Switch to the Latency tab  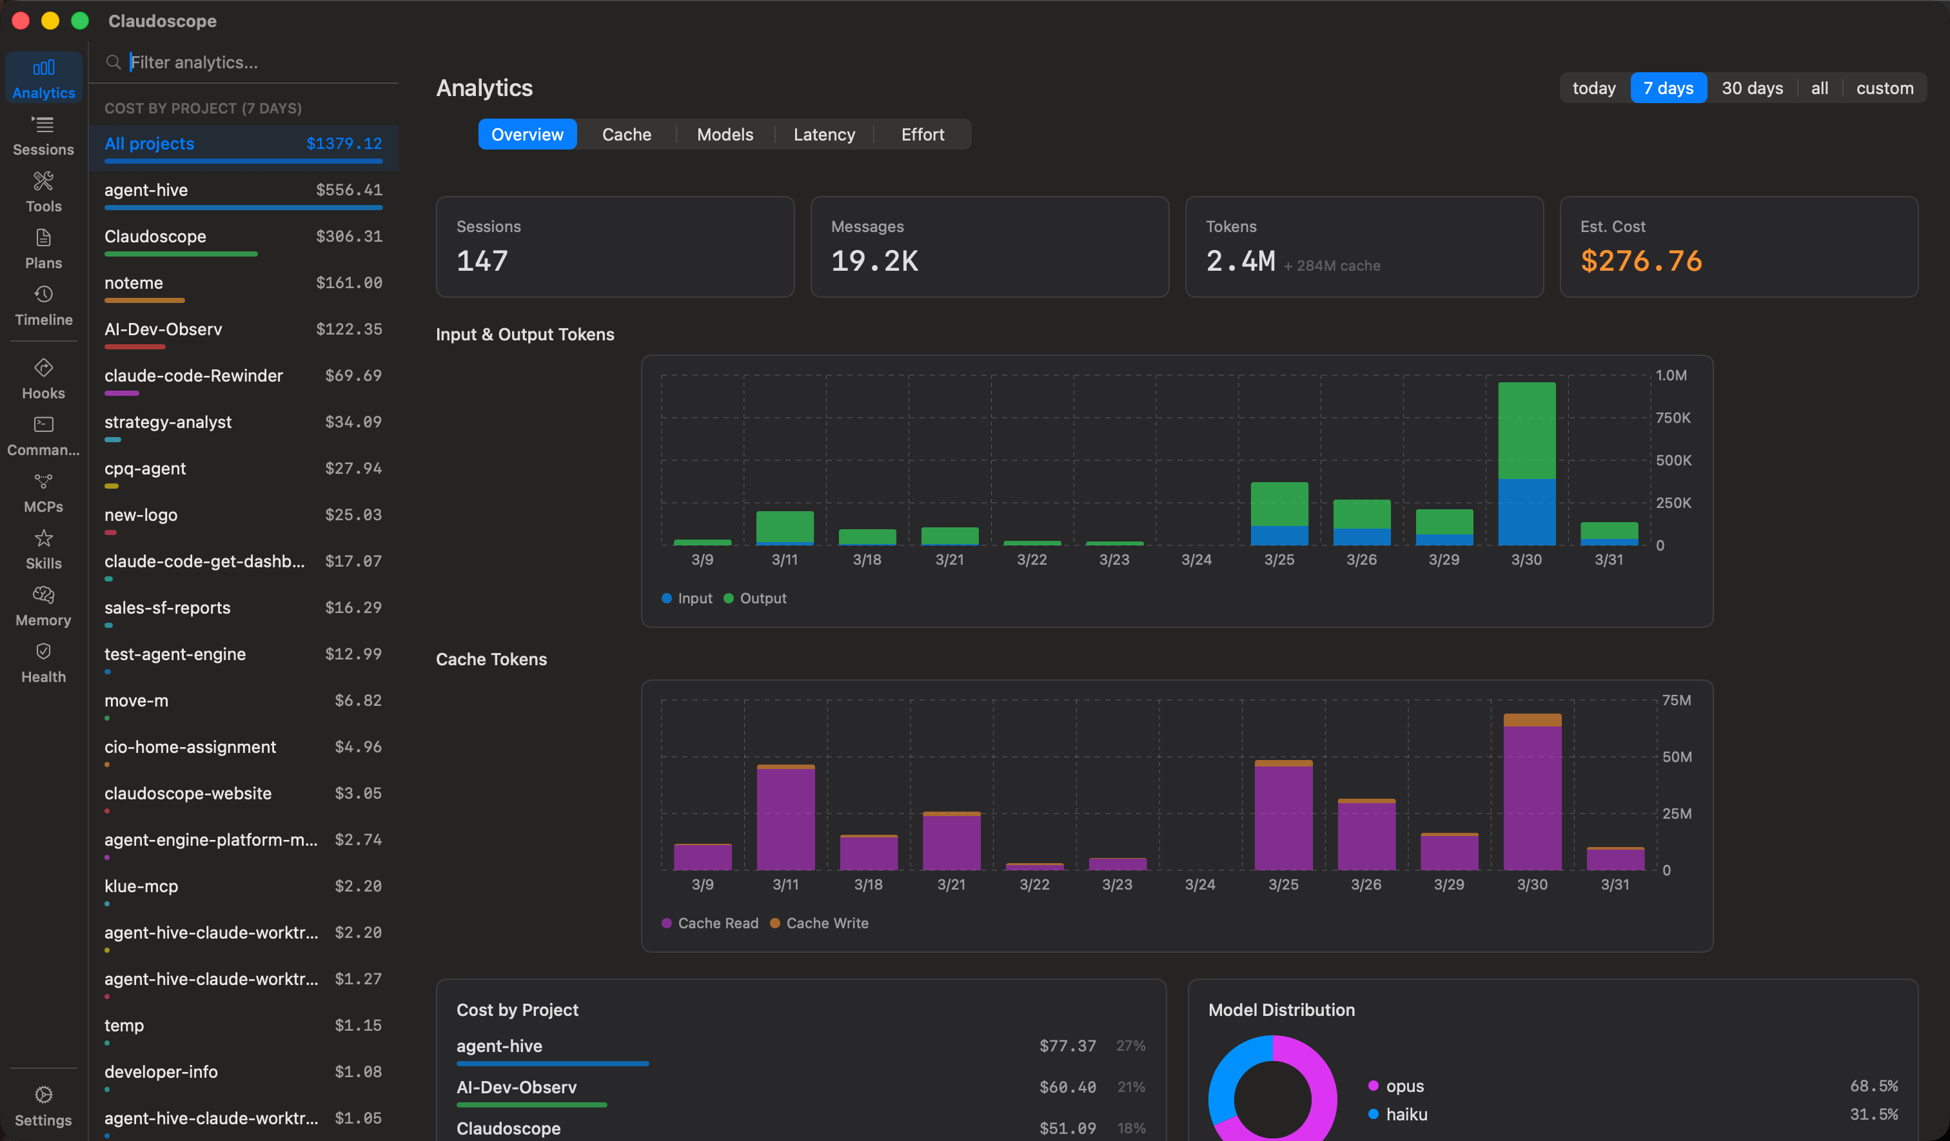pyautogui.click(x=823, y=134)
